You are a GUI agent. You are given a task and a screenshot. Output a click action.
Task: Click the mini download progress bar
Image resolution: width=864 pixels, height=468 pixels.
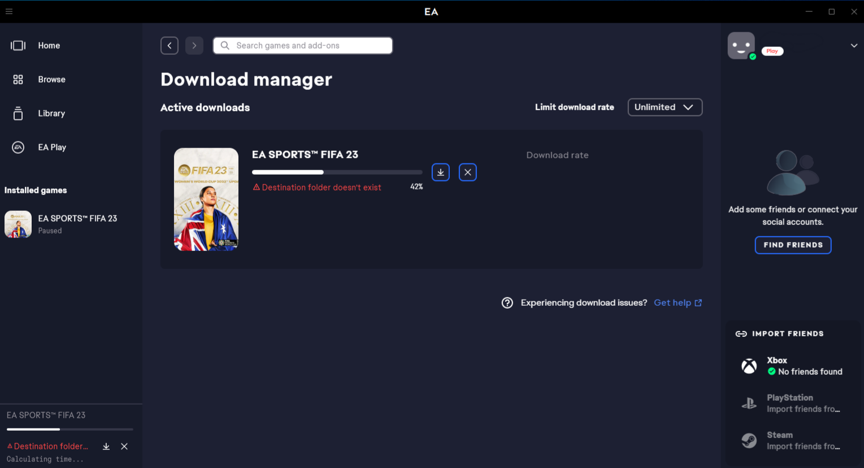coord(70,430)
